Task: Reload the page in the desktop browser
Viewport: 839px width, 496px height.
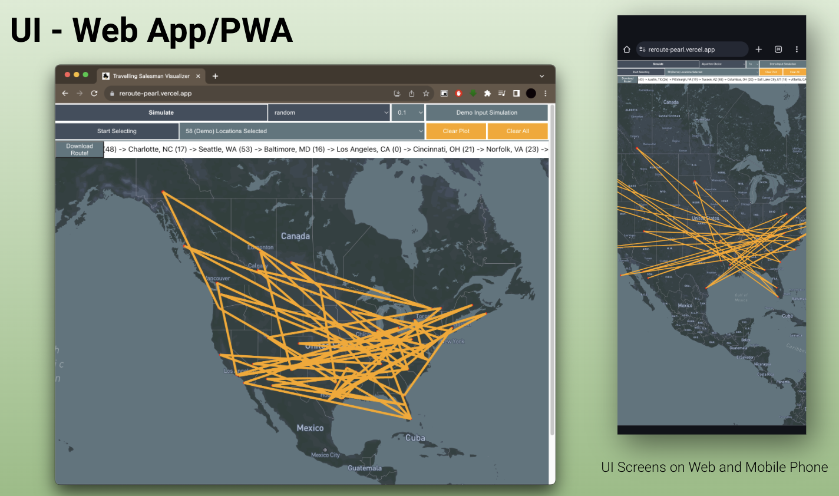Action: pyautogui.click(x=94, y=94)
